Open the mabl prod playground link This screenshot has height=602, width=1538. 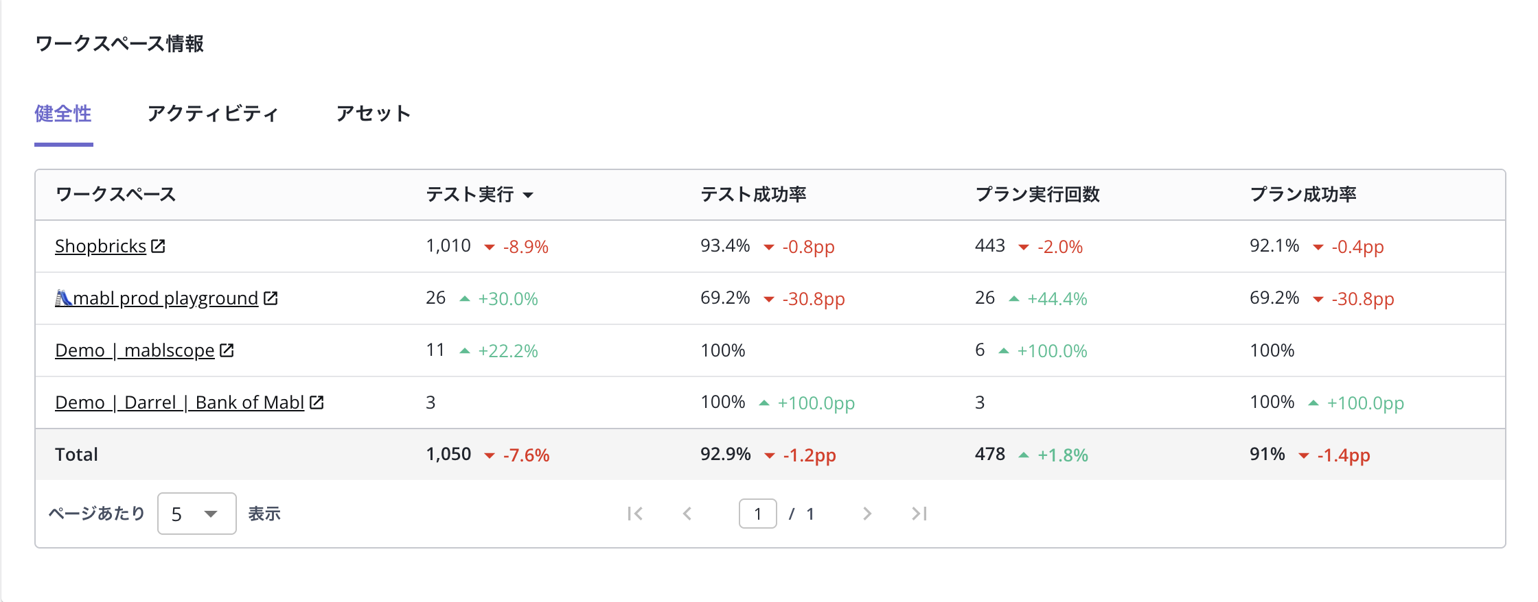point(165,298)
